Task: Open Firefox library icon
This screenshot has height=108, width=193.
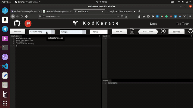Action: pos(144,16)
